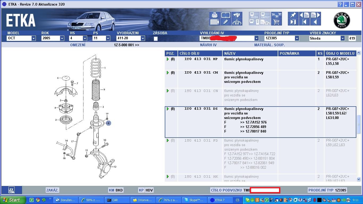Go to next page with document arrow icon
The height and width of the screenshot is (204, 363).
[315, 15]
